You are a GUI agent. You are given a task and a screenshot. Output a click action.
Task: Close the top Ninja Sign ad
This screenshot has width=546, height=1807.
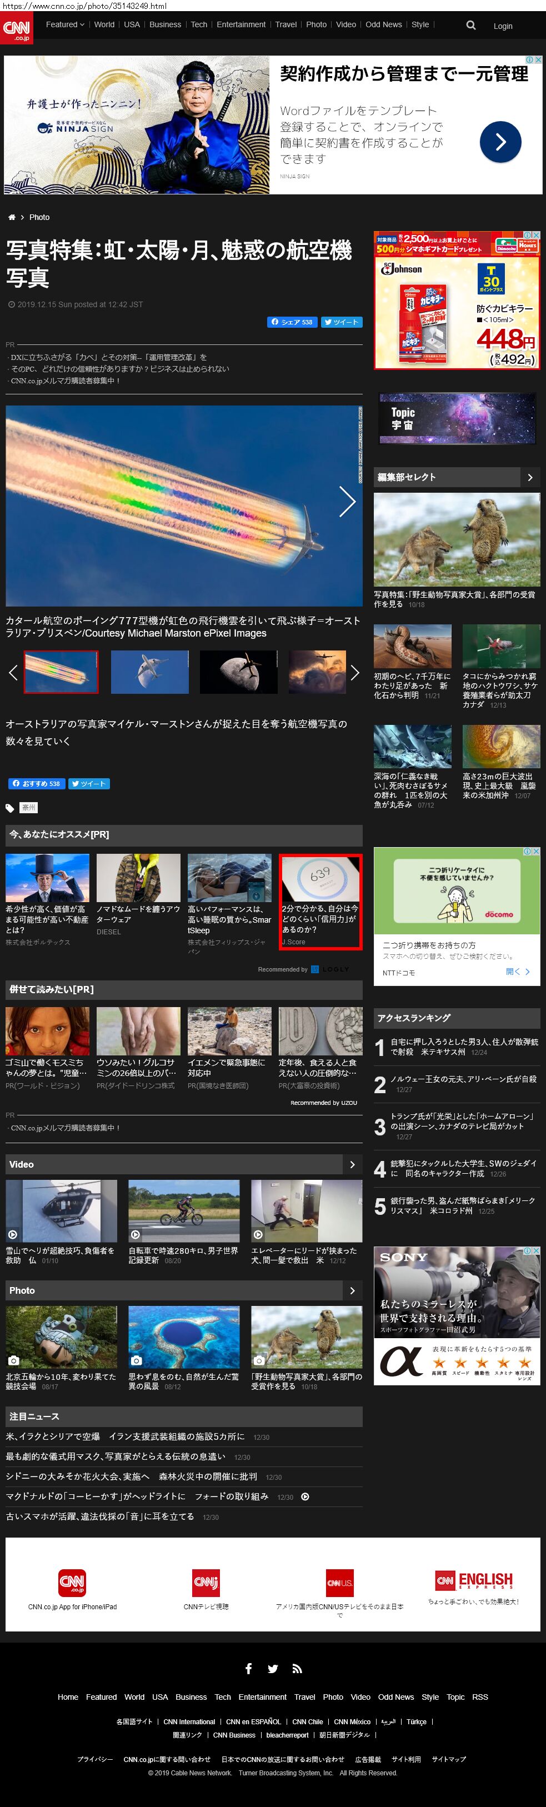(x=538, y=61)
